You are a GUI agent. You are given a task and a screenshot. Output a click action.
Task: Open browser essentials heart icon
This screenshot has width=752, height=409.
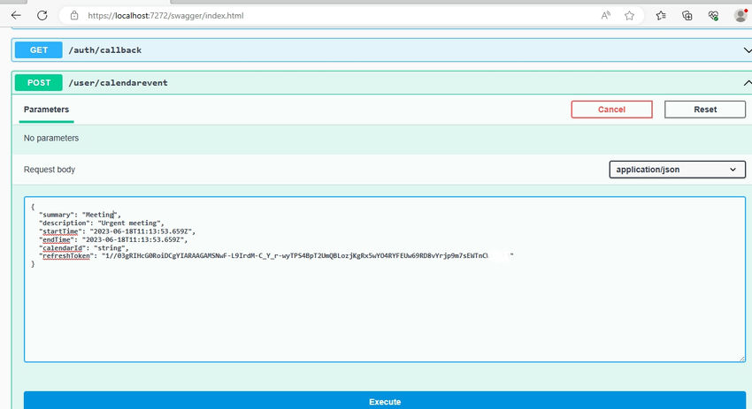click(713, 16)
